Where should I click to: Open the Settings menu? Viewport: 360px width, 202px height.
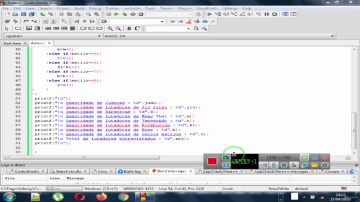point(230,8)
